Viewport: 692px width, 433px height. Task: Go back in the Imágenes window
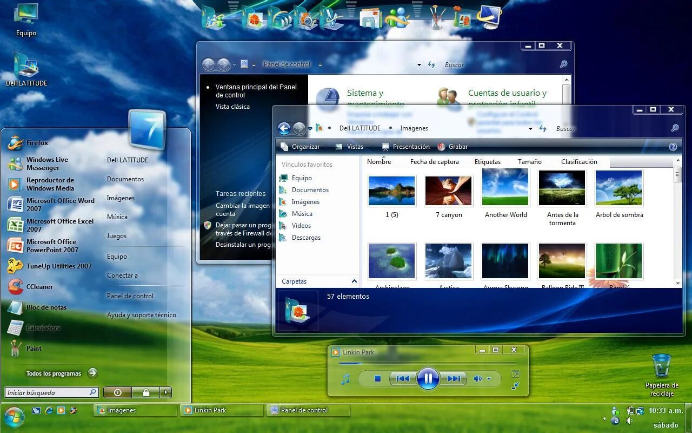284,128
